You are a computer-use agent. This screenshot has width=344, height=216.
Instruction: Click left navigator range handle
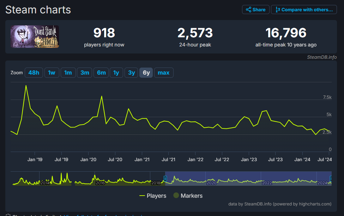point(165,178)
